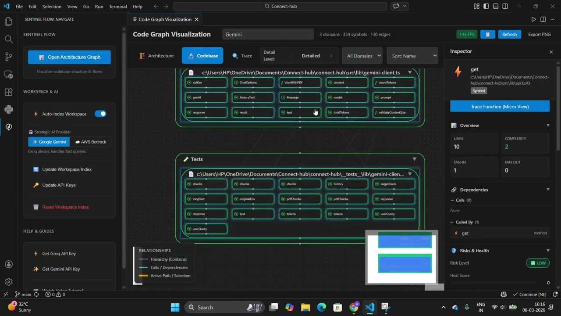Viewport: 561px width, 316px height.
Task: Decrease the detail level with minus
Action: (x=290, y=56)
